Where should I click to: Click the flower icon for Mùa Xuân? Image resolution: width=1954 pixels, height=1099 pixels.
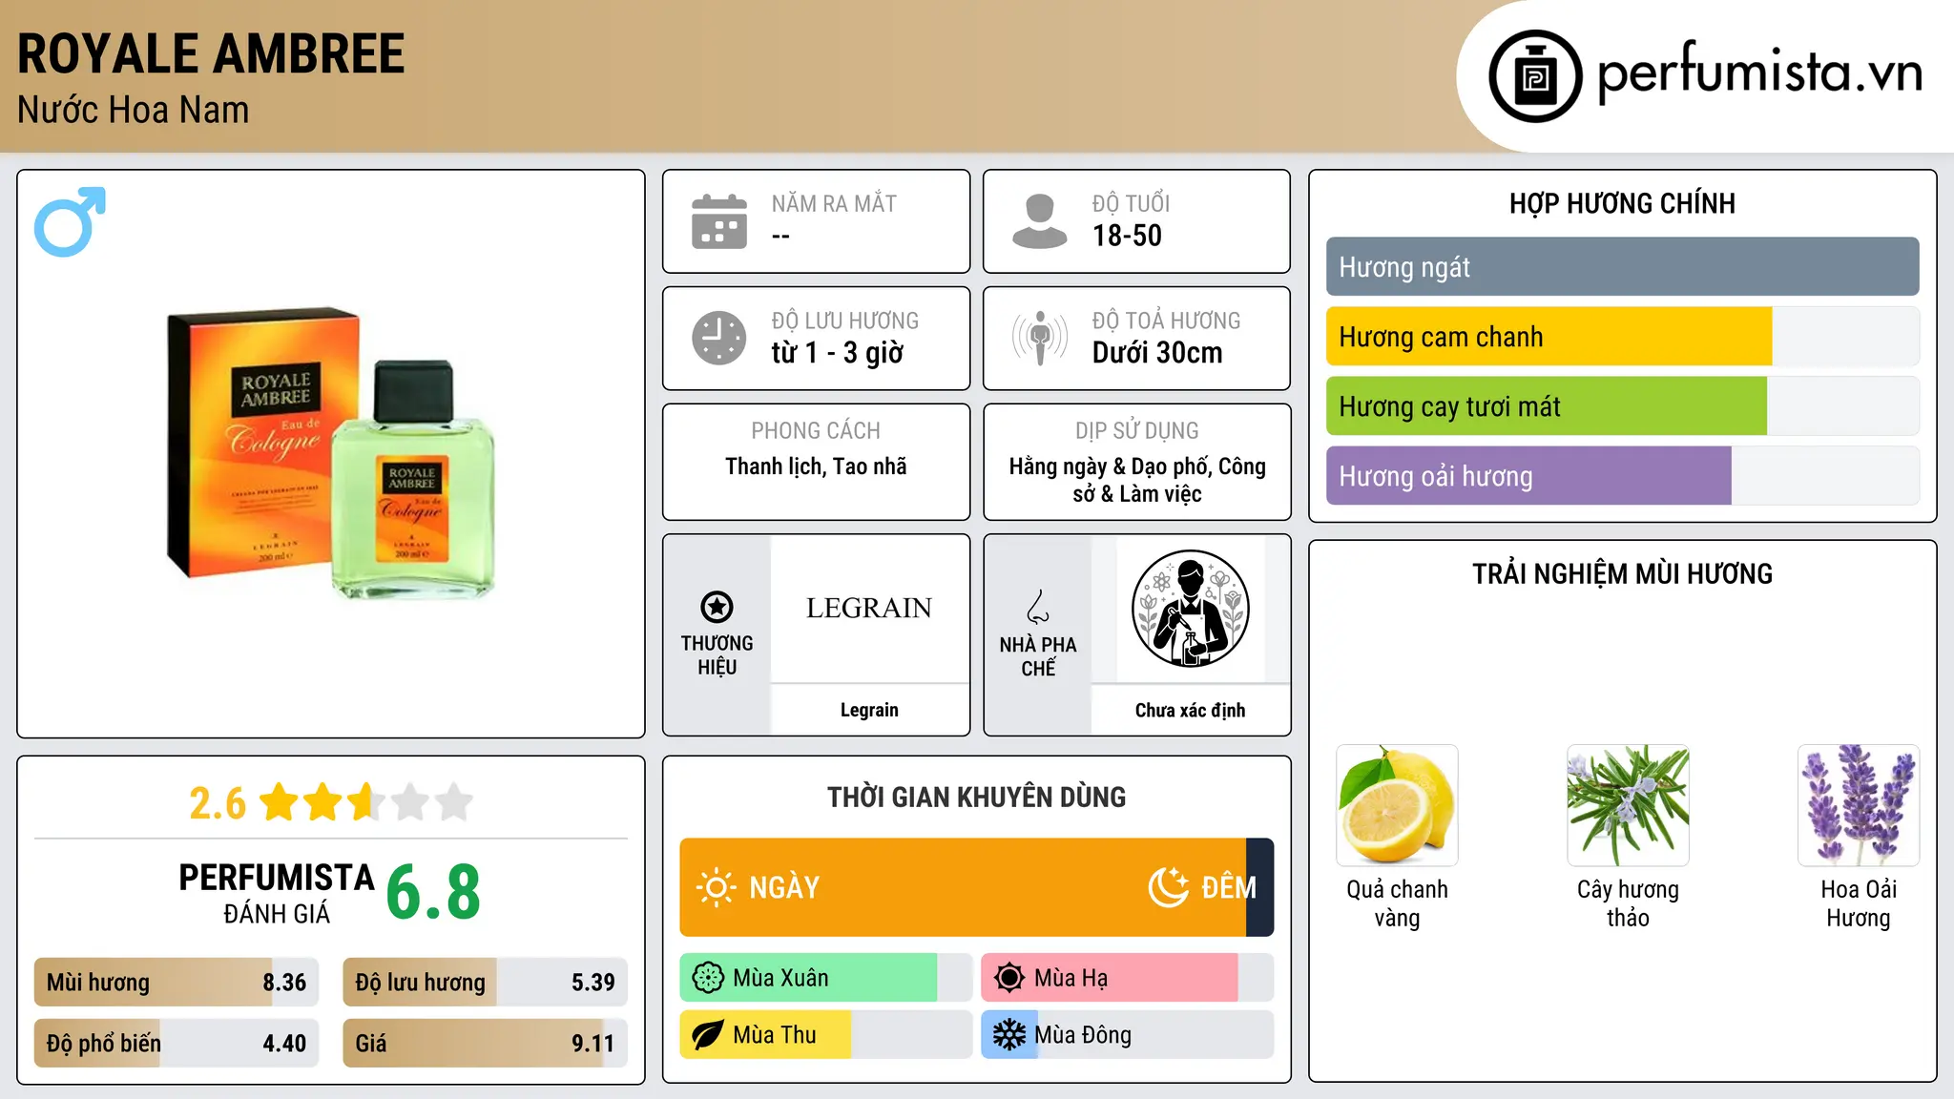click(x=708, y=978)
